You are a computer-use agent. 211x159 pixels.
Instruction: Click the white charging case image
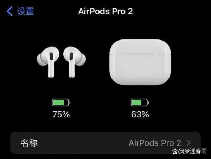(140, 62)
